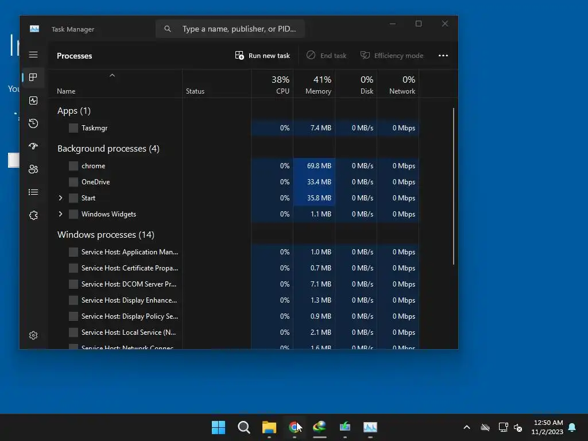
Task: Open the Services page in sidebar
Action: (33, 215)
